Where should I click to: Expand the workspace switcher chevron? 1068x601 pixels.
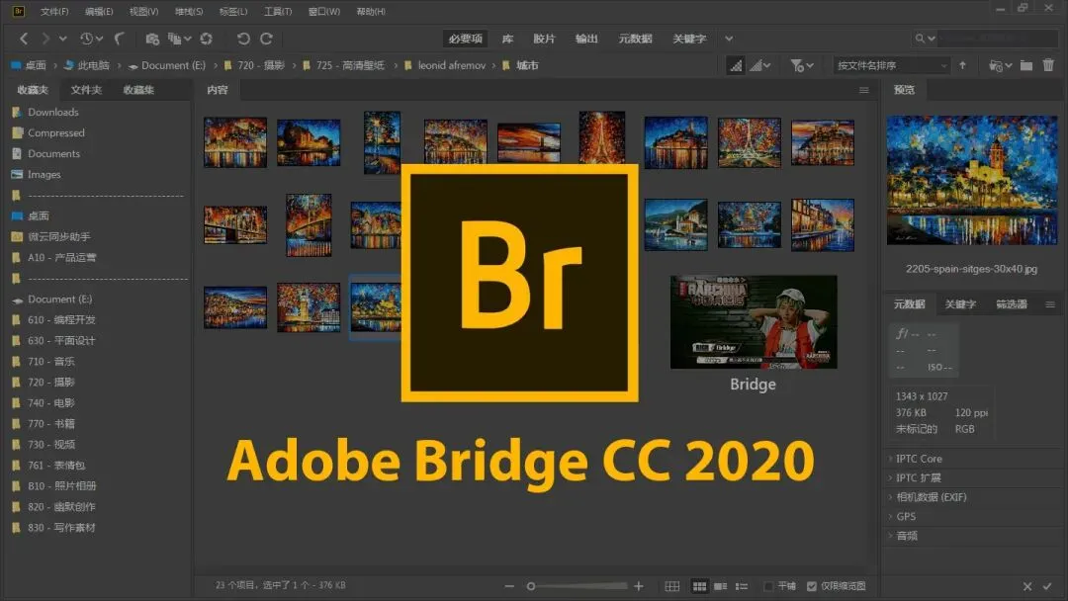click(x=729, y=39)
